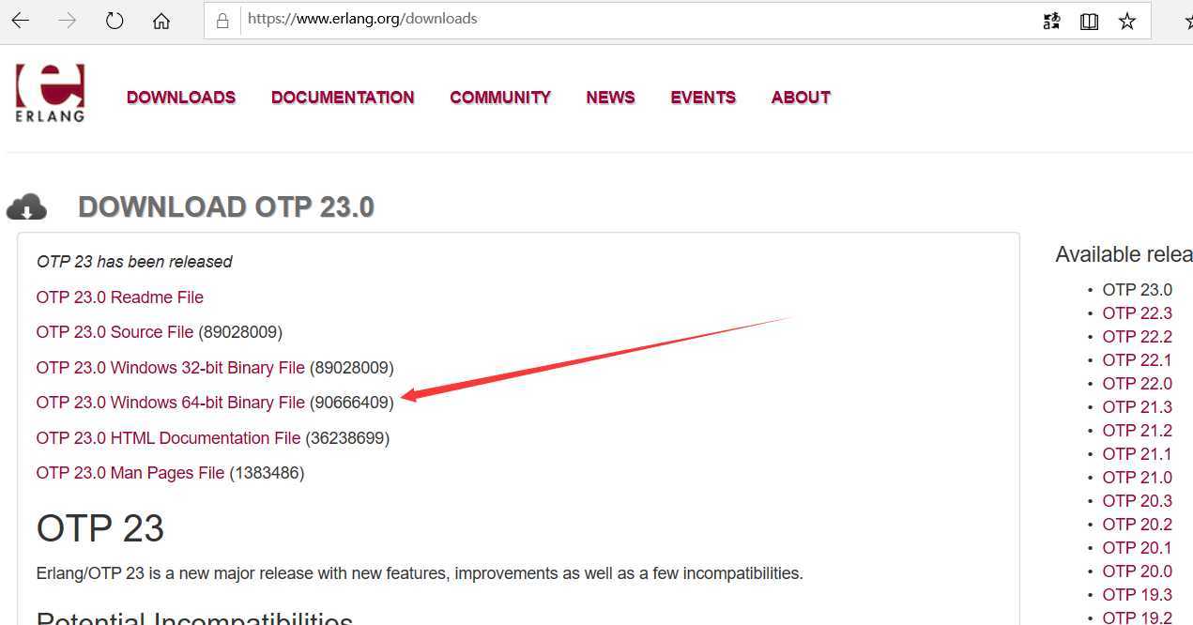Download OTP 23.0 Windows 32-bit Binary File
Image resolution: width=1193 pixels, height=625 pixels.
point(171,368)
